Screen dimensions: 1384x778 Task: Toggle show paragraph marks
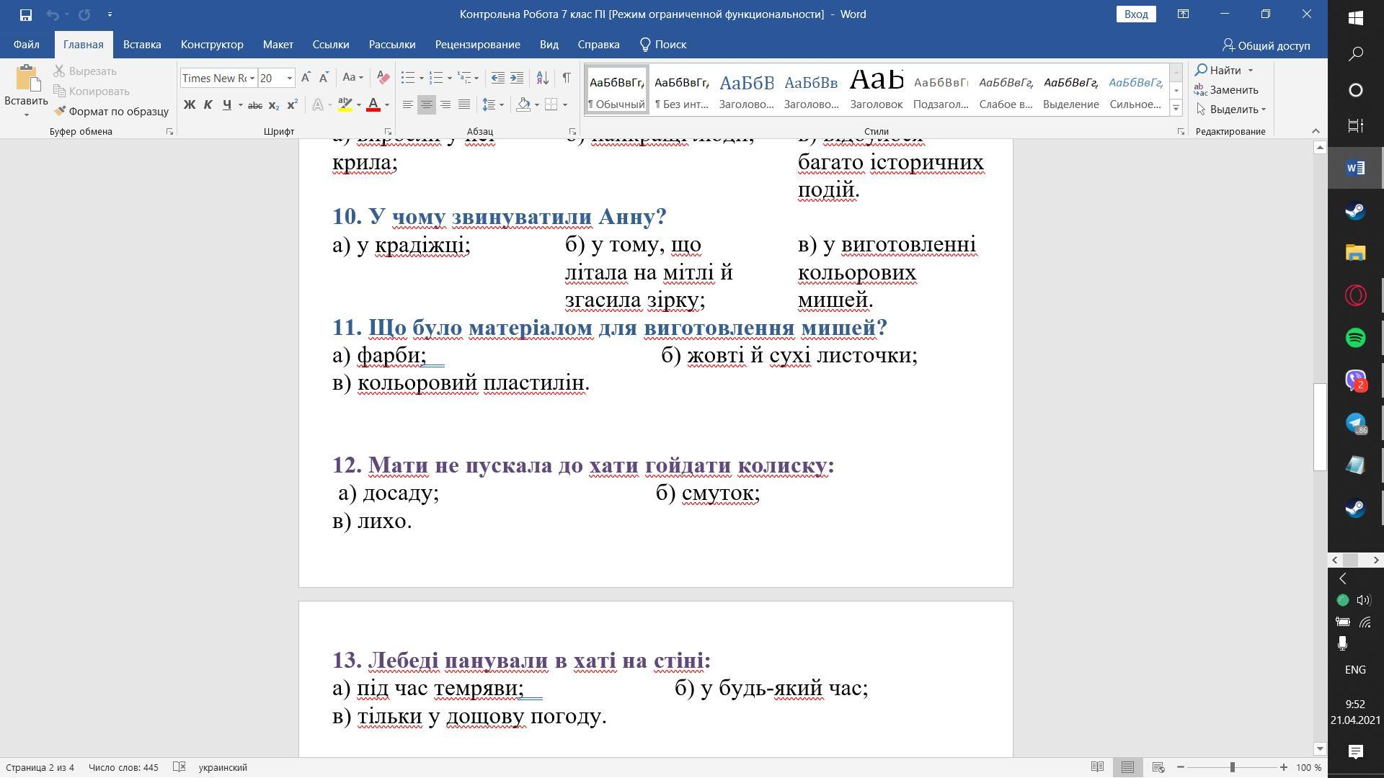tap(567, 78)
